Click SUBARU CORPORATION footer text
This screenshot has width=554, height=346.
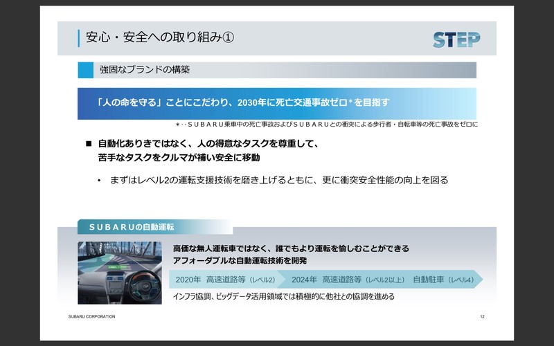point(92,317)
